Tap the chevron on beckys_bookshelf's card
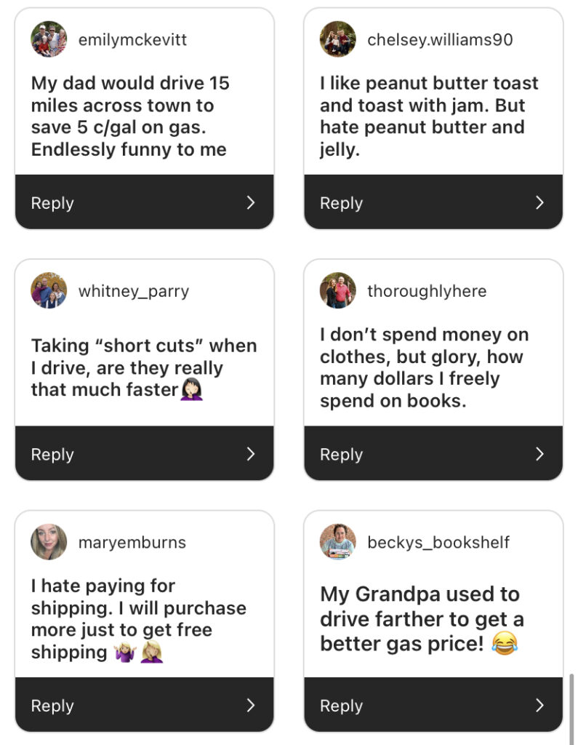 539,705
